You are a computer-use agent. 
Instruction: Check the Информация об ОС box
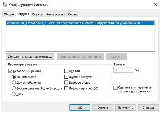66,88
